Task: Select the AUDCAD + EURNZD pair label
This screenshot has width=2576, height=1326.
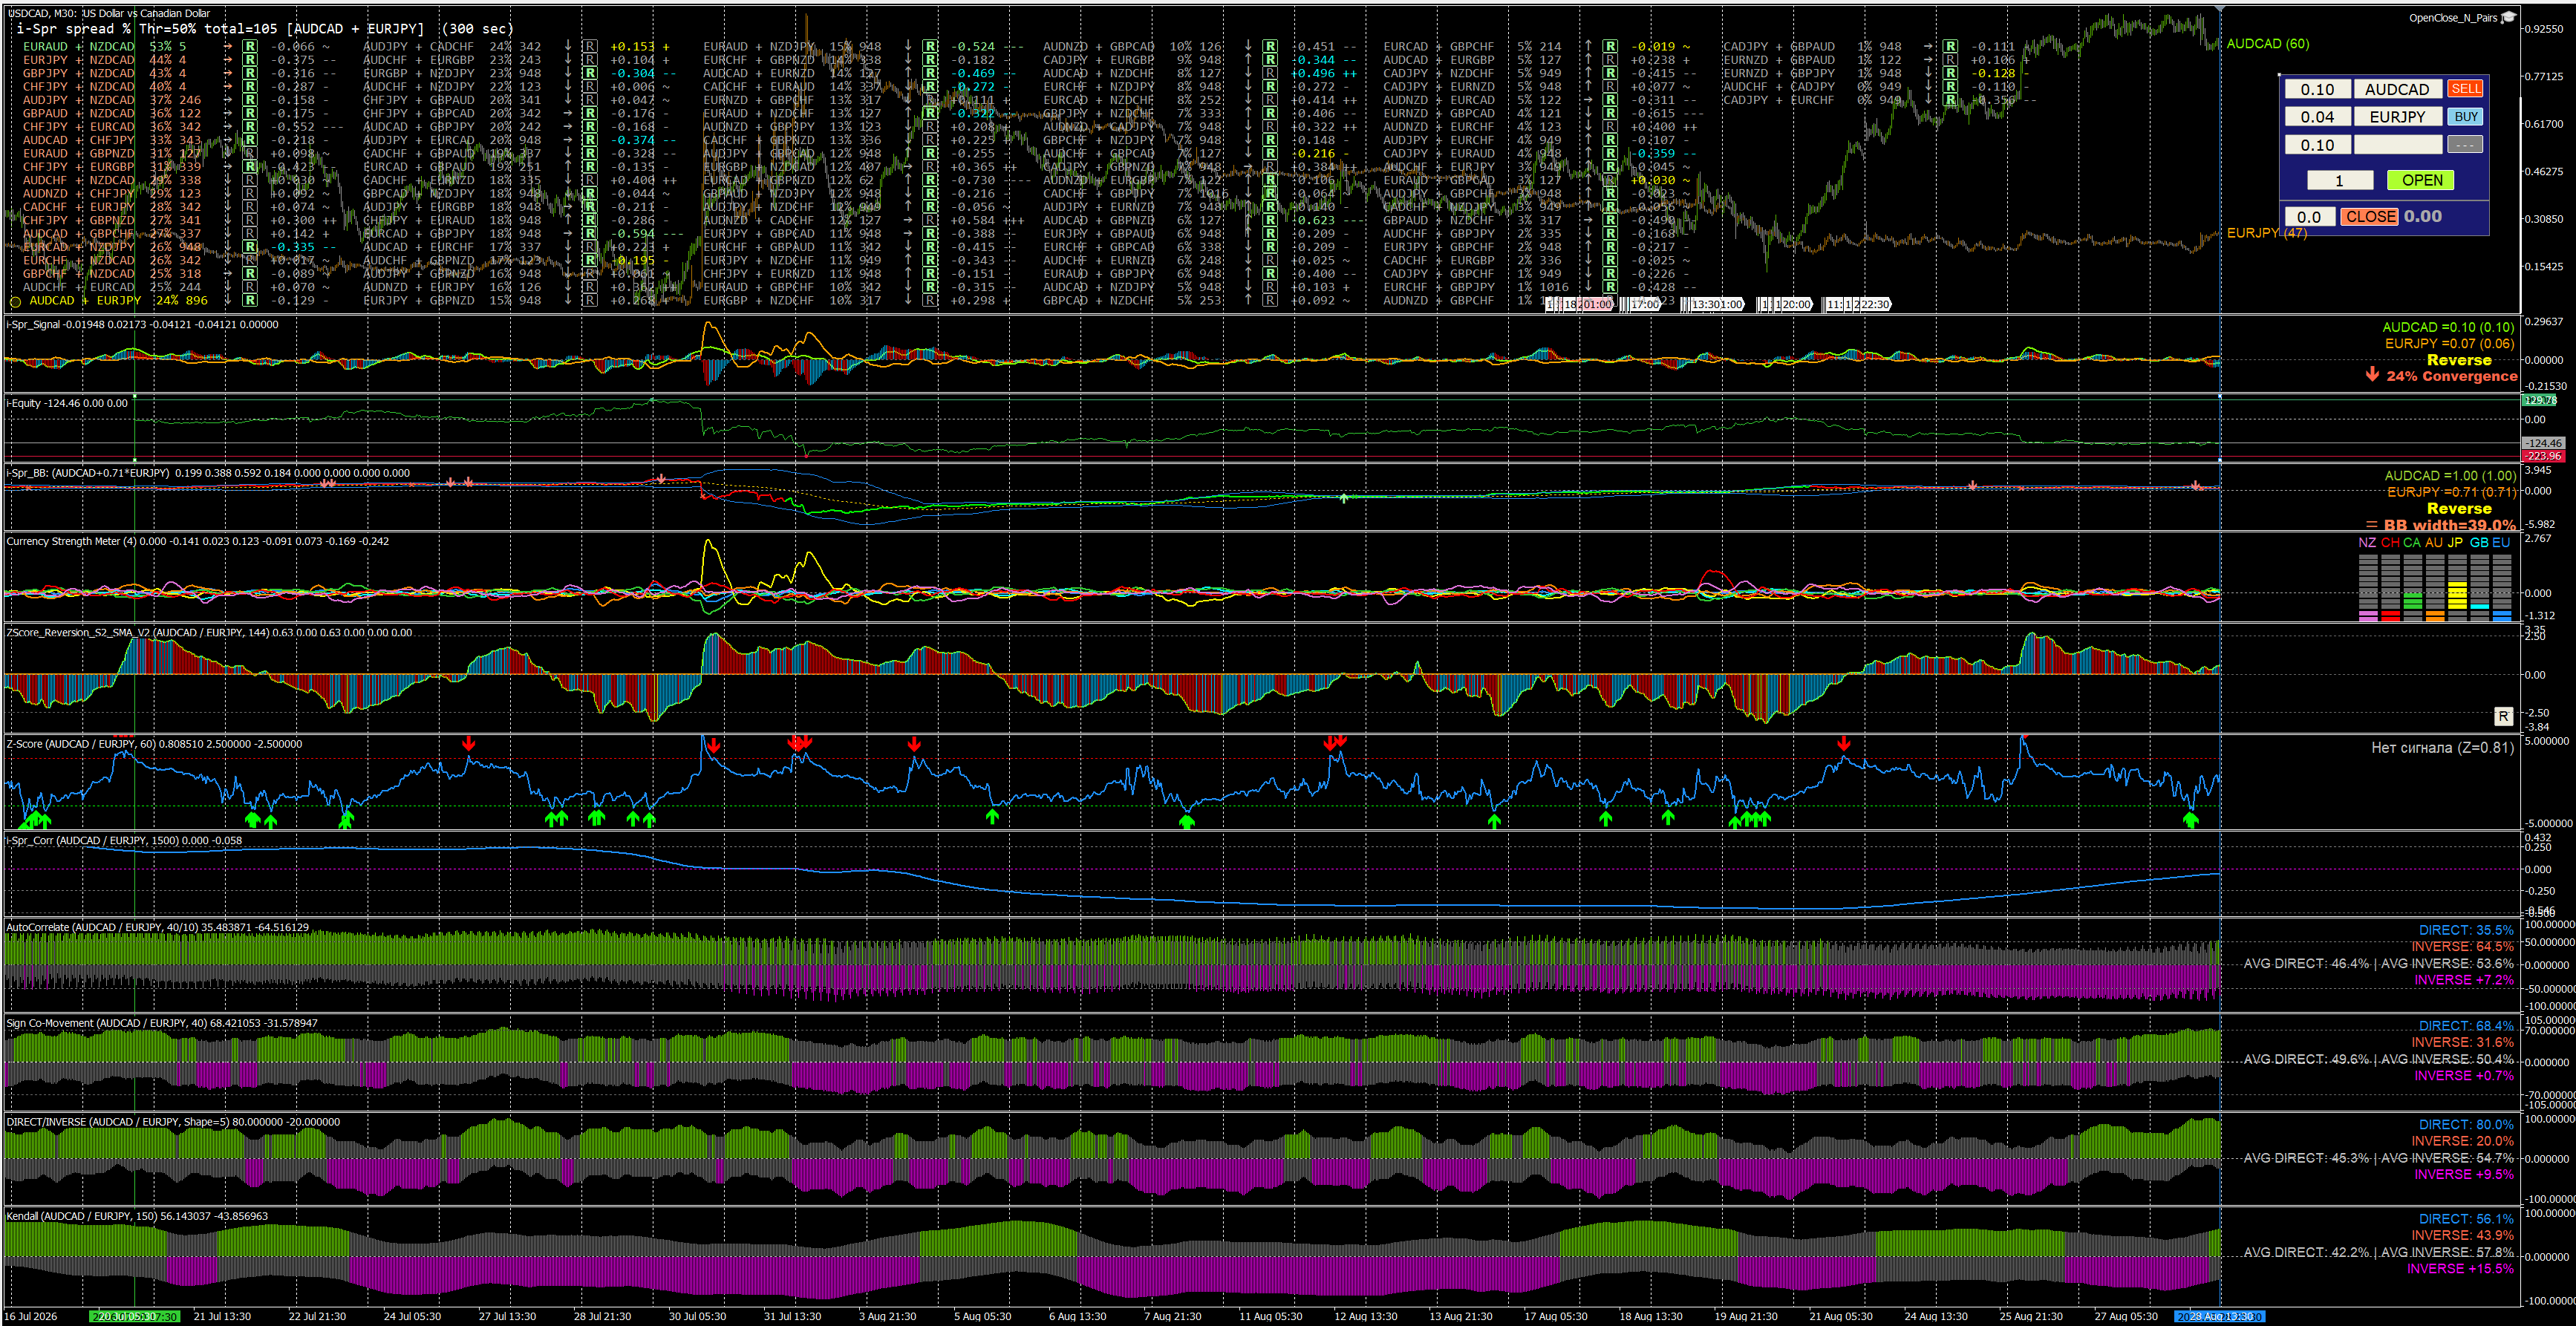Action: click(x=758, y=73)
